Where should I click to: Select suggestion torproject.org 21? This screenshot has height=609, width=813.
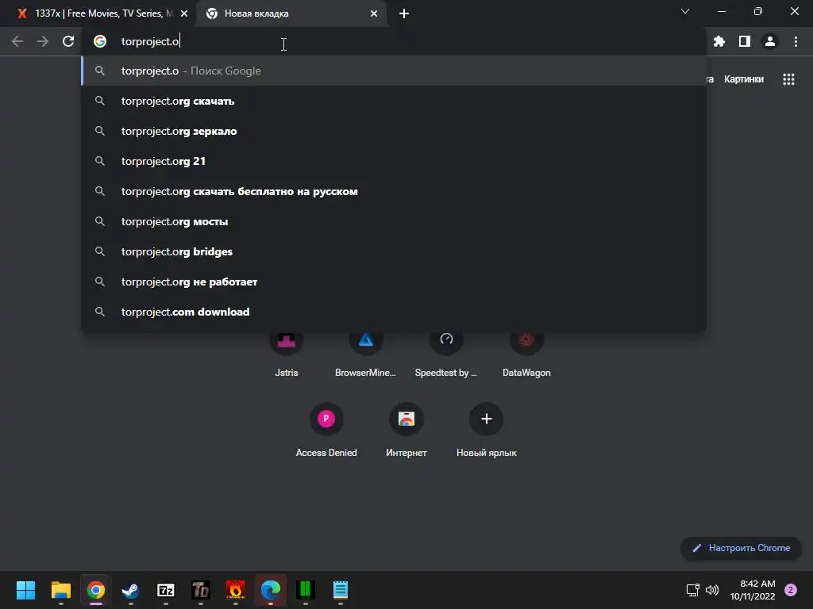[394, 161]
